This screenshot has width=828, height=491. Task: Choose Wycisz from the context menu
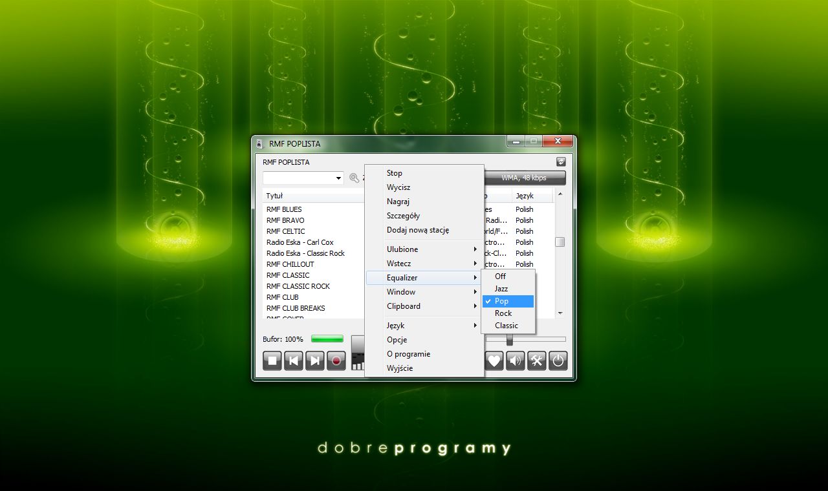[424, 187]
